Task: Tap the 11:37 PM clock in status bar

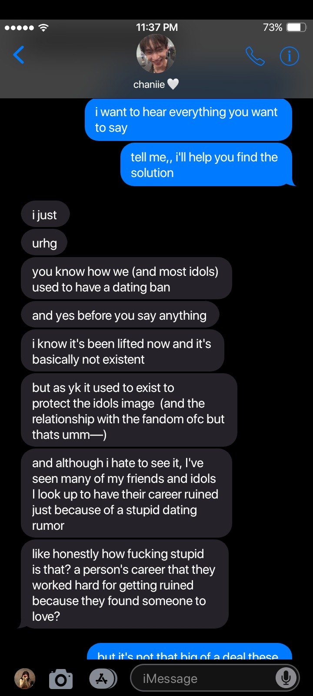Action: click(156, 27)
